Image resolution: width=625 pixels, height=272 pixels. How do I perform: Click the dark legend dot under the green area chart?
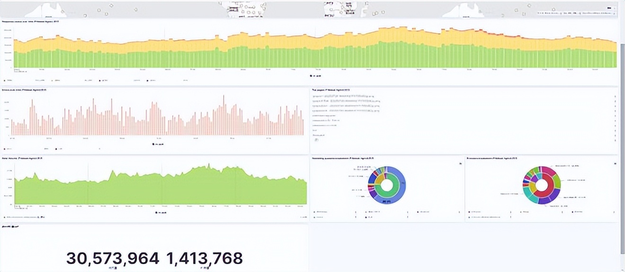157,212
